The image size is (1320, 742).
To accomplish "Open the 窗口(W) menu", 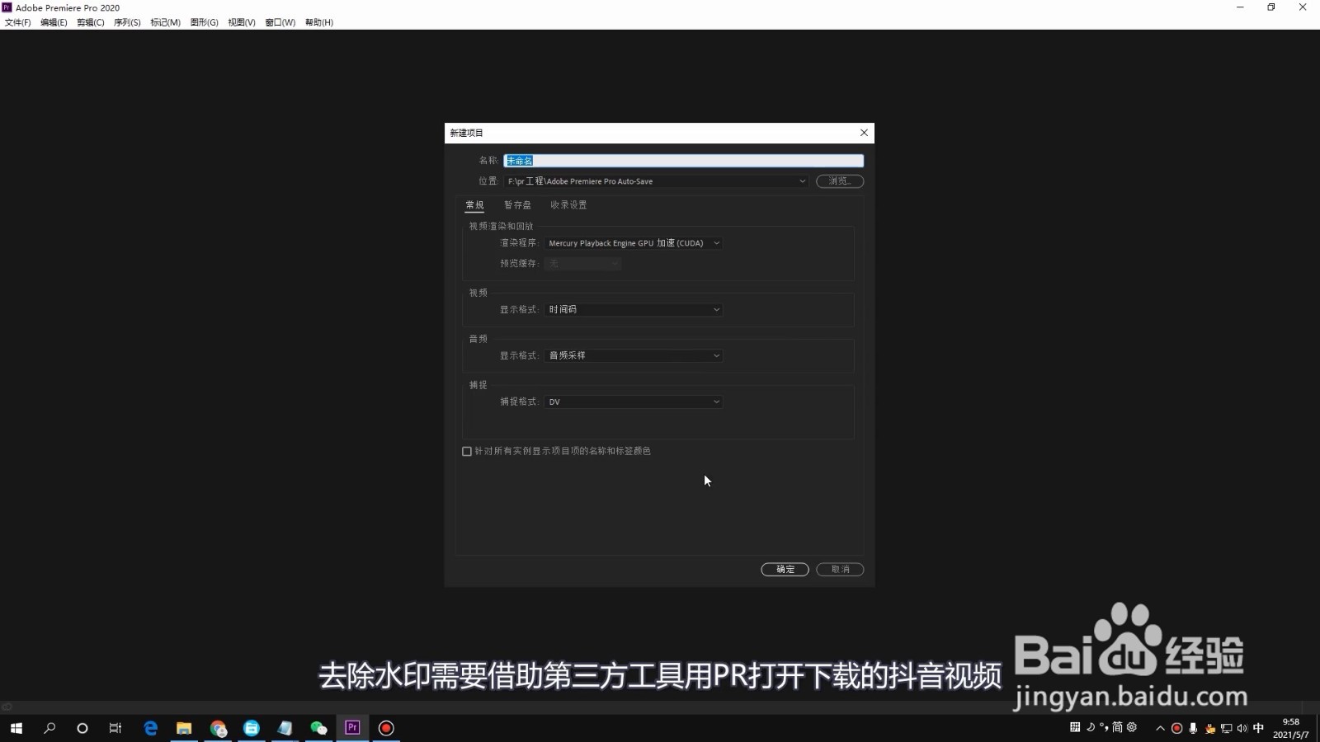I will tap(280, 22).
